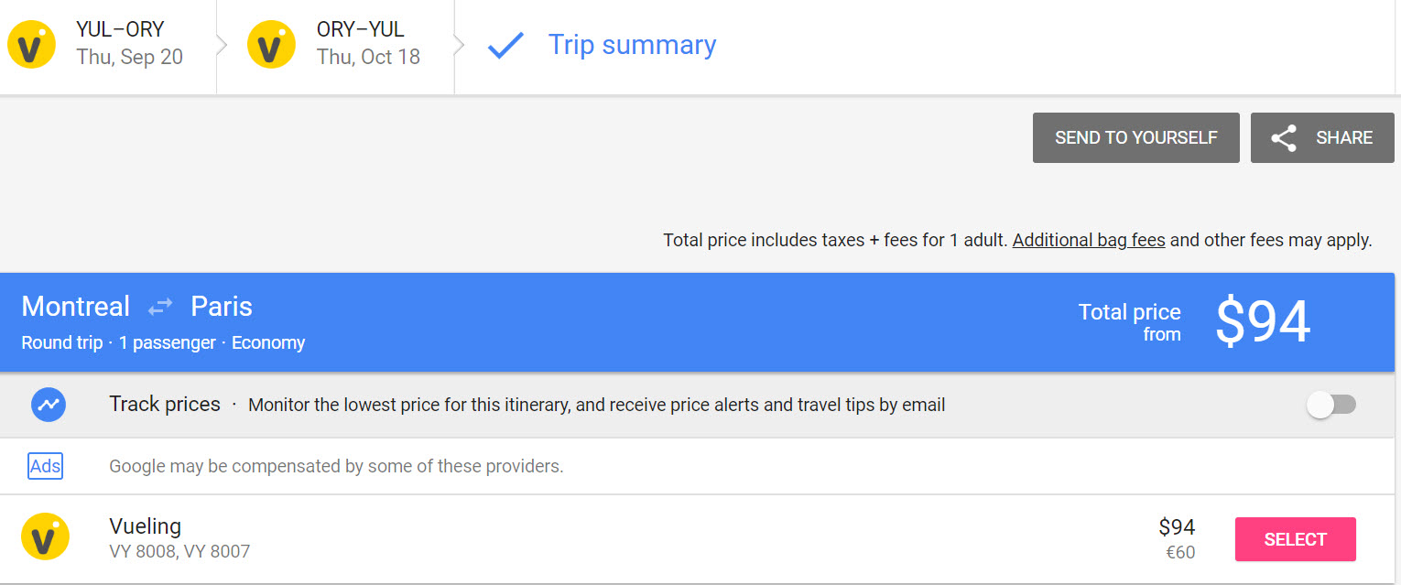Click the Ads badge icon
This screenshot has width=1401, height=585.
pyautogui.click(x=45, y=466)
